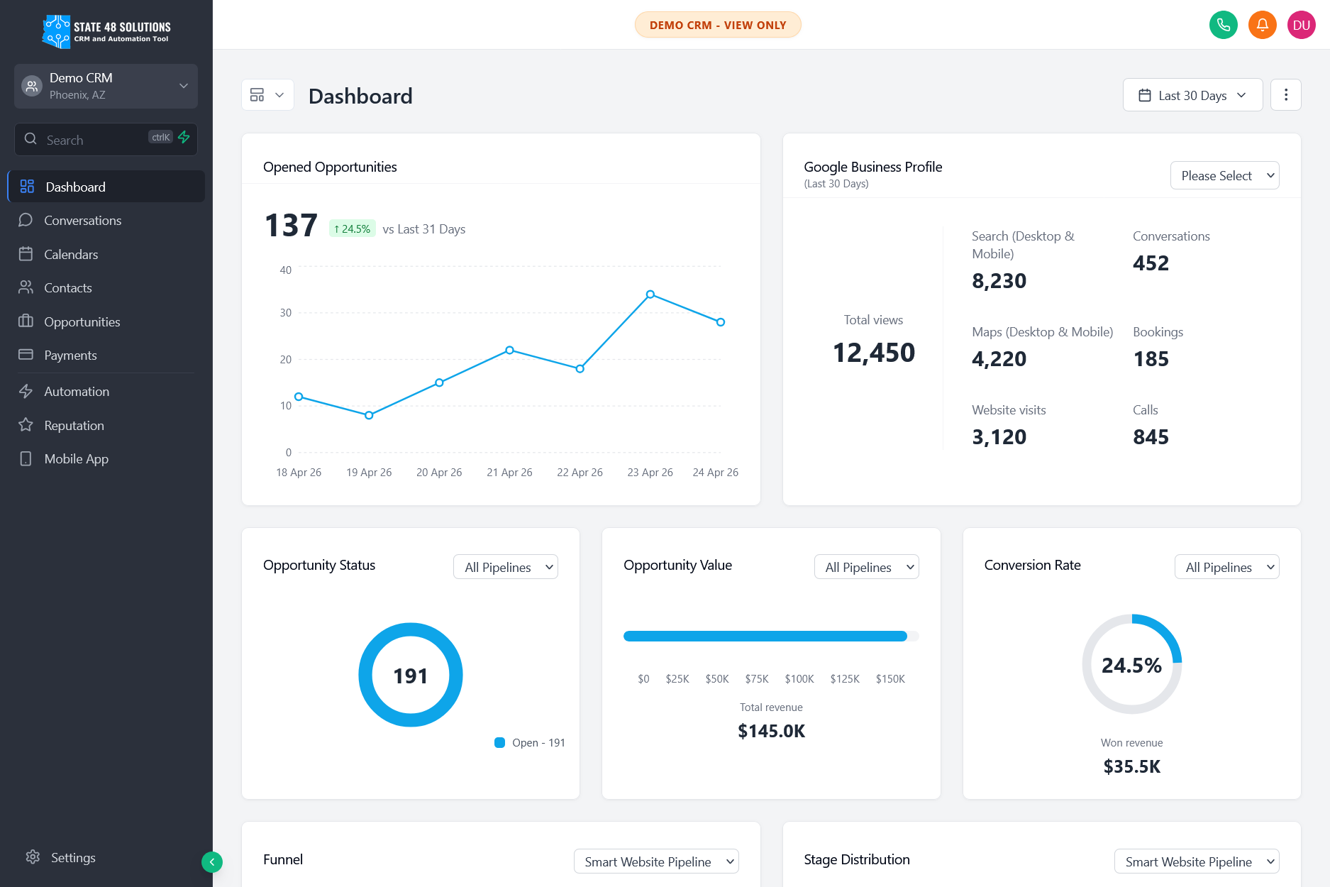
Task: Open the Please Select dropdown in Google Business Profile
Action: [1224, 175]
